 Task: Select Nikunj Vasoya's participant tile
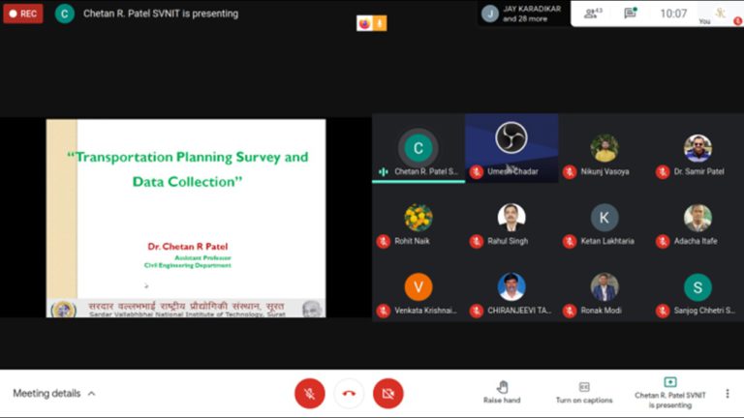[604, 148]
